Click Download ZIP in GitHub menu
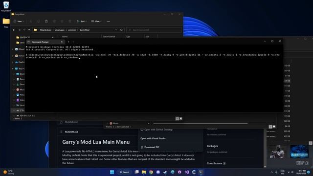The width and height of the screenshot is (313, 176). [x=150, y=147]
